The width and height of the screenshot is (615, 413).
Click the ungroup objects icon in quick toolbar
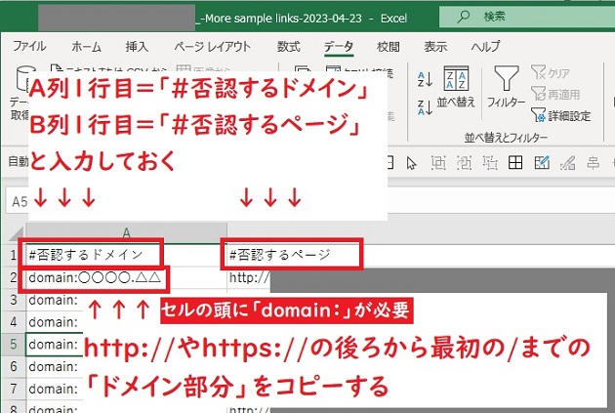(490, 162)
